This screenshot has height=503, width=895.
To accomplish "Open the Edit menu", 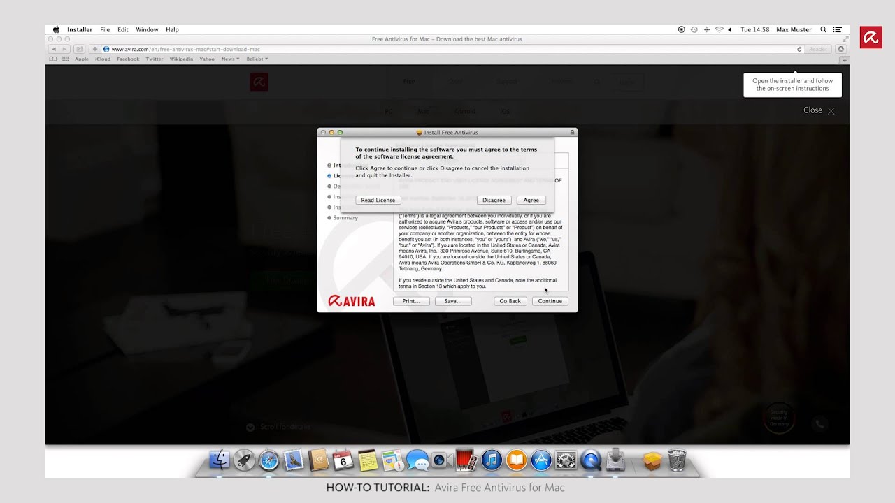I will click(x=123, y=29).
